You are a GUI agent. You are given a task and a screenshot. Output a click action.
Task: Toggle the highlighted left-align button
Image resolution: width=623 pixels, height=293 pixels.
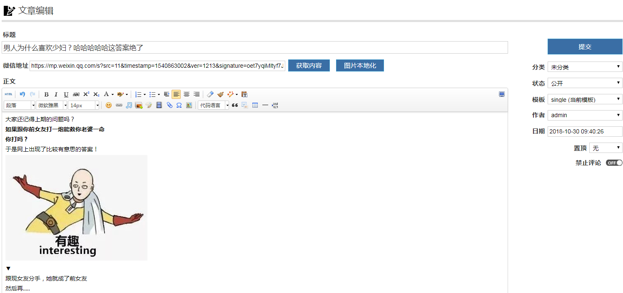tap(177, 94)
